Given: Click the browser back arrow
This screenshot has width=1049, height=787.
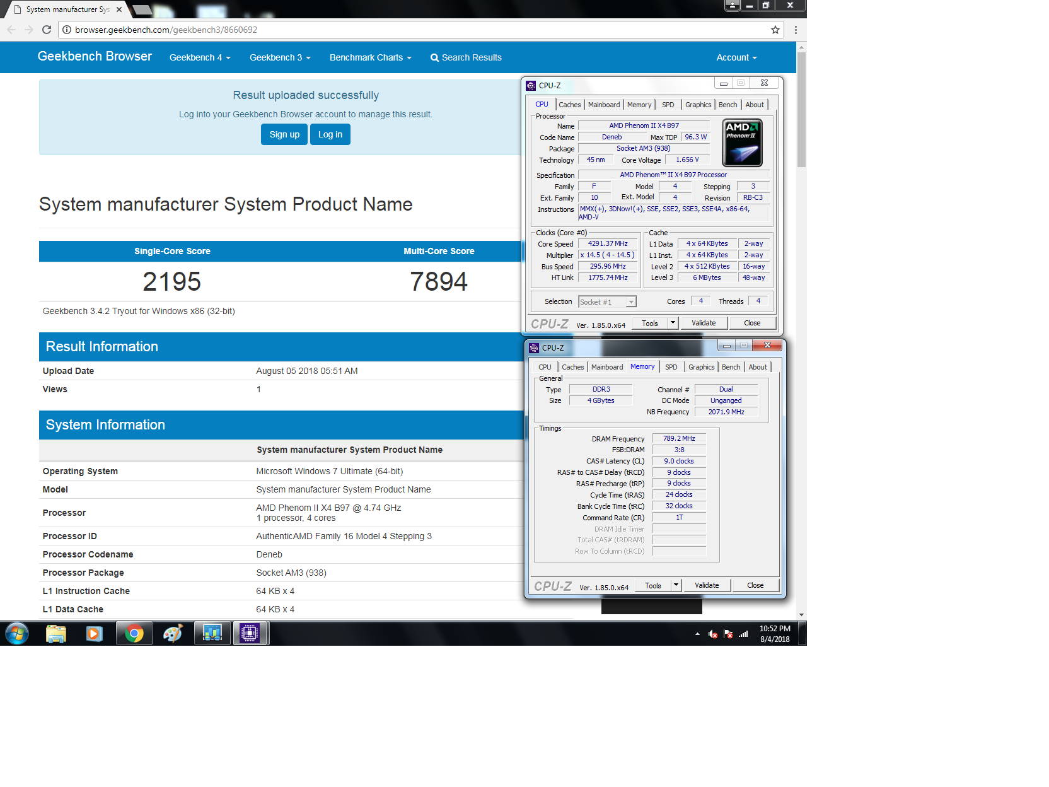Looking at the screenshot, I should click(x=11, y=30).
